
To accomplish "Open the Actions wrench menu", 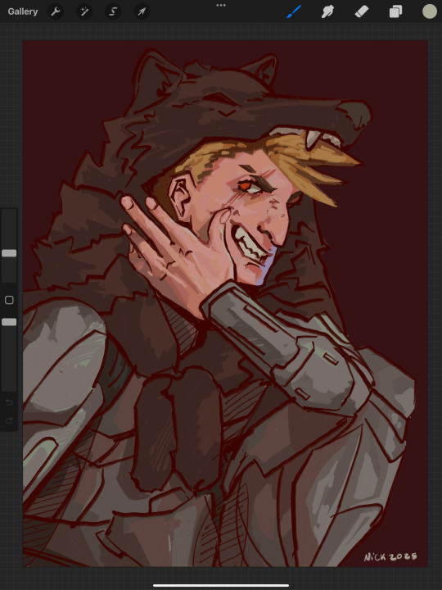I will pyautogui.click(x=56, y=11).
